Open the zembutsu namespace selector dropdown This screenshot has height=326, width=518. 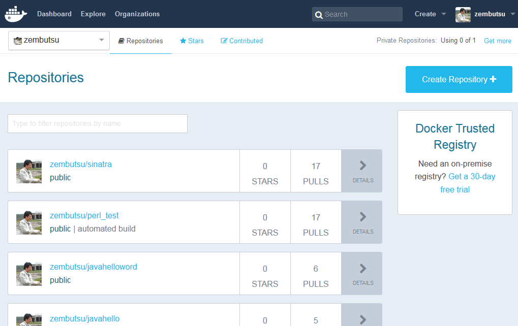pyautogui.click(x=59, y=41)
